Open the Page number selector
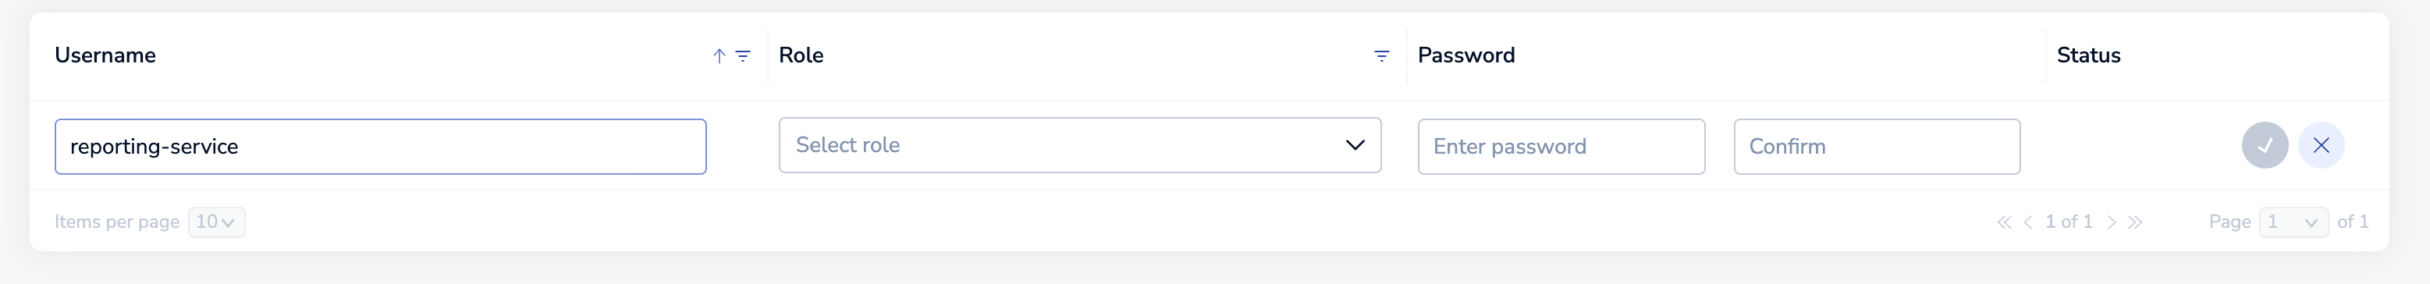The height and width of the screenshot is (284, 2430). 2294,222
